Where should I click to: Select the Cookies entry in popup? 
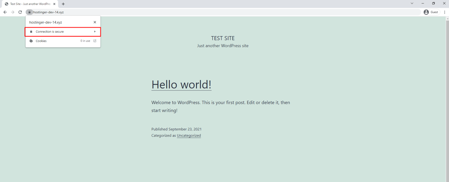[x=63, y=41]
